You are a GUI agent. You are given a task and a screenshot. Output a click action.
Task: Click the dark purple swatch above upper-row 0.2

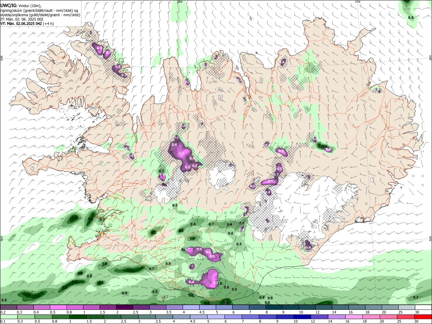pos(9,307)
